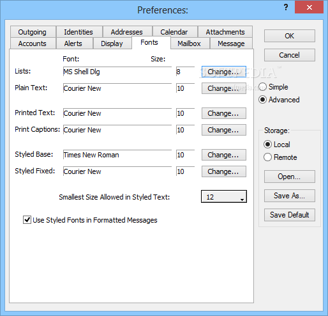
Task: Open the Accounts tab
Action: click(x=33, y=43)
